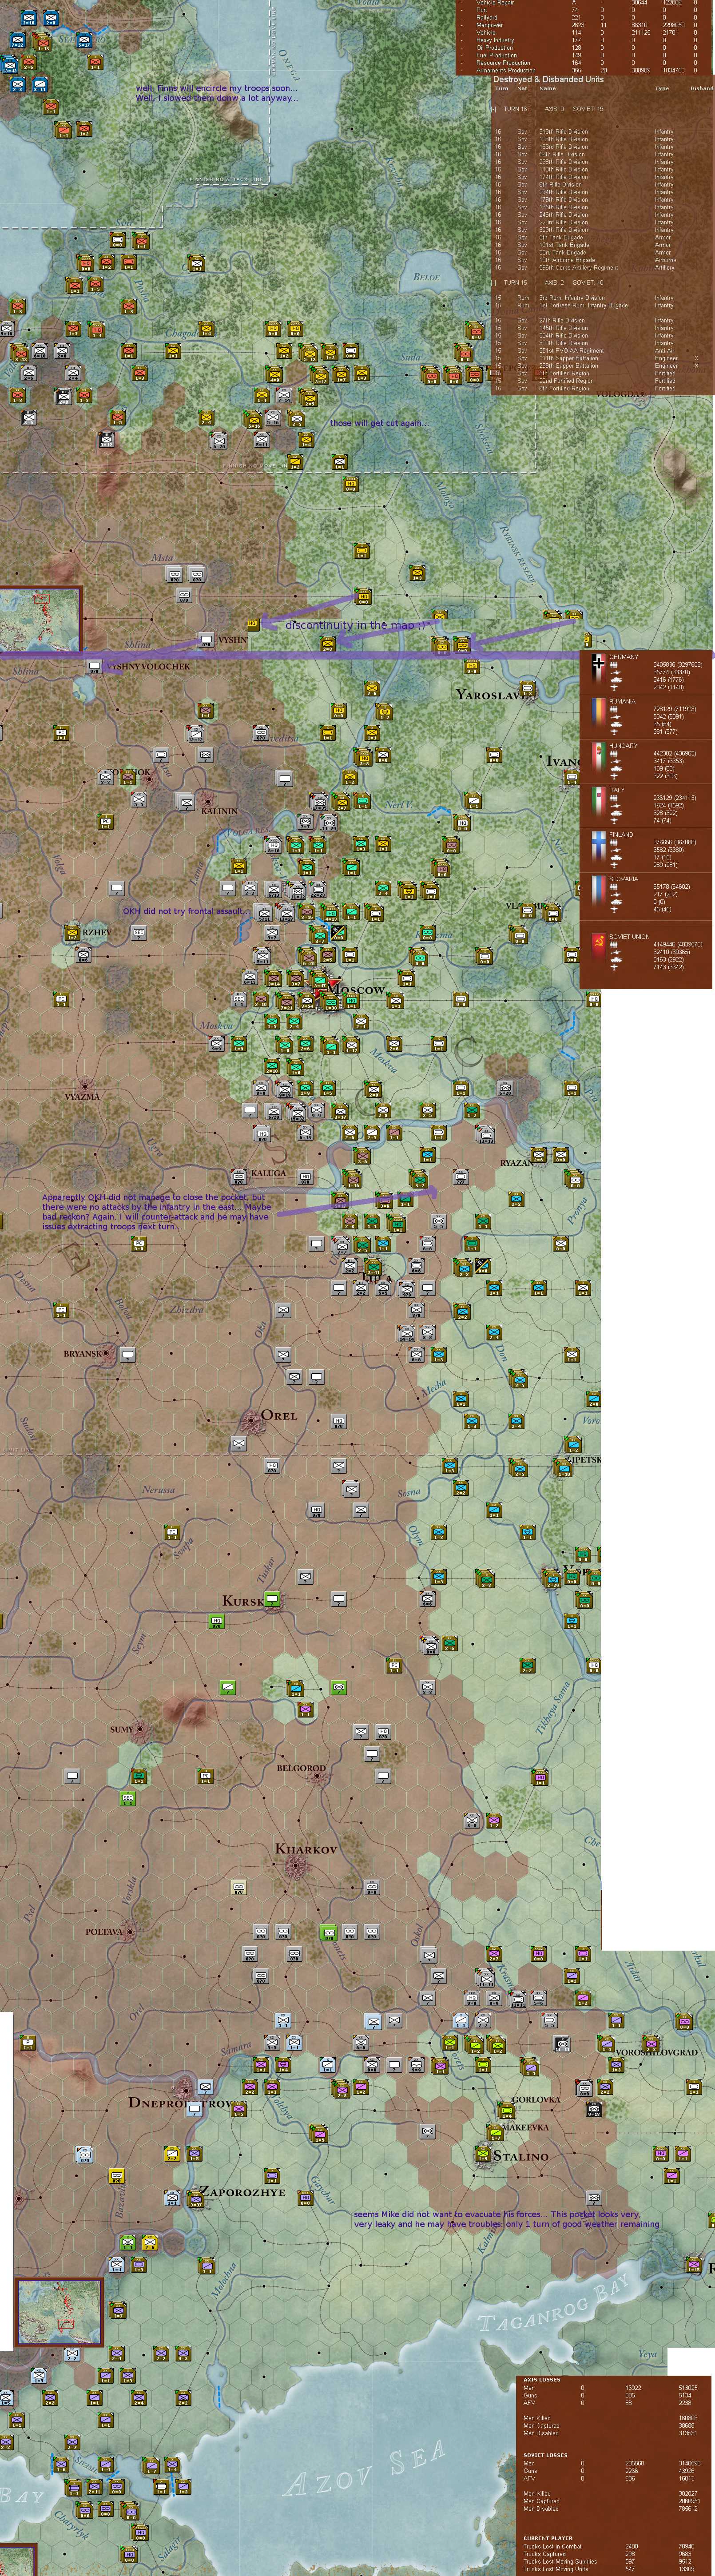Click Germany's tank AFV icon

click(x=616, y=680)
